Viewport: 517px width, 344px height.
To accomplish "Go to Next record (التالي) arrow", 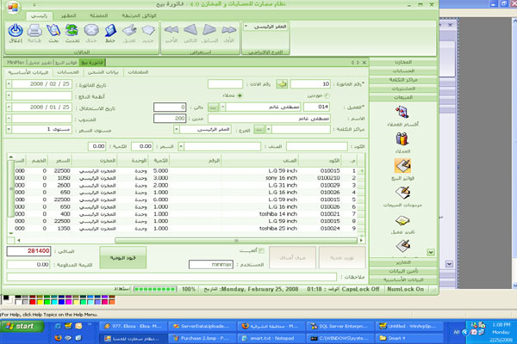I will [190, 30].
